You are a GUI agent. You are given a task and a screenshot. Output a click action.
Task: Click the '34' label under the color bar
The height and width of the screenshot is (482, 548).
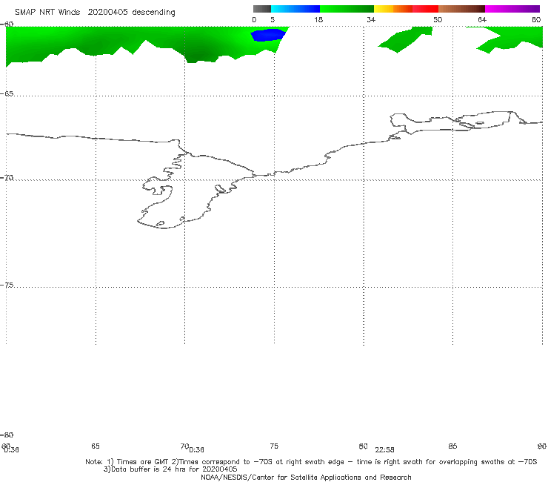(371, 20)
